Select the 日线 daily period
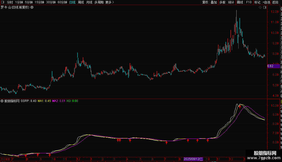 coord(72,2)
